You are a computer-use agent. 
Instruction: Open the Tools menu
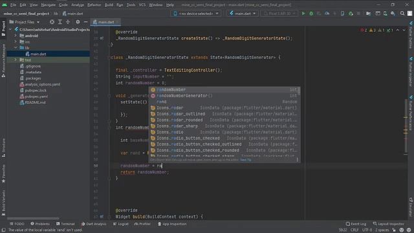[131, 5]
